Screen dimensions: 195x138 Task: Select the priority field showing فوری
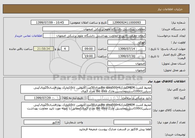(x=126, y=42)
